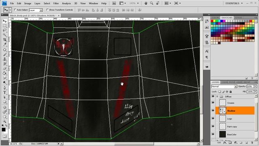Viewport: 259px width, 146px height.
Task: Toggle Quick Mask mode
Action: (4, 136)
